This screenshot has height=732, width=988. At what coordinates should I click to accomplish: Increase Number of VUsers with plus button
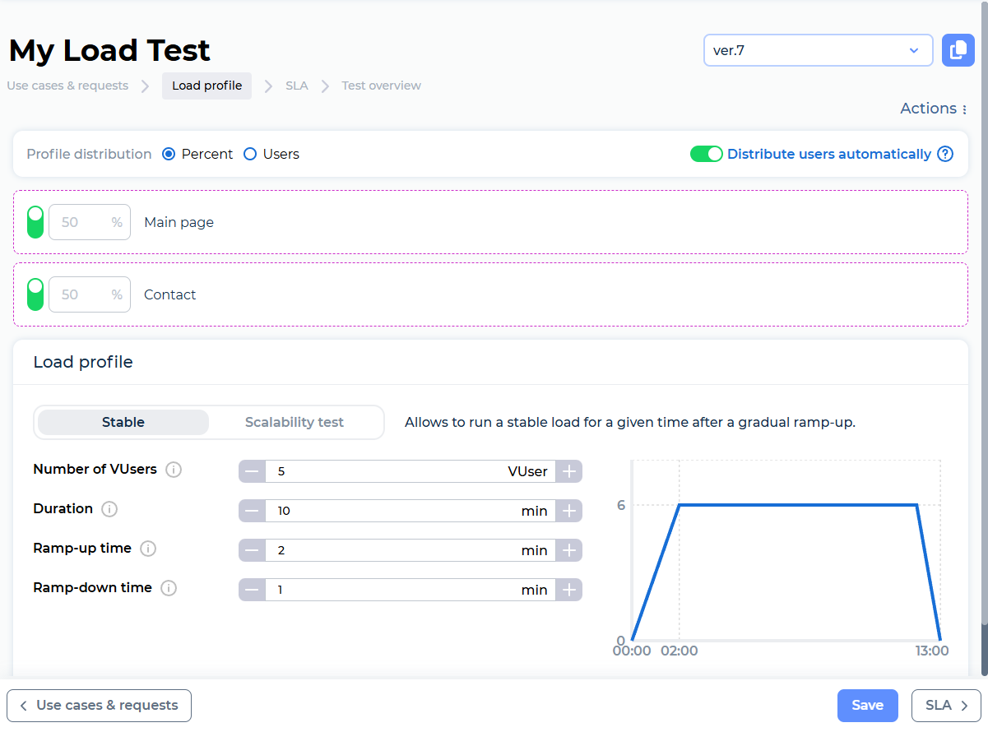pyautogui.click(x=569, y=471)
